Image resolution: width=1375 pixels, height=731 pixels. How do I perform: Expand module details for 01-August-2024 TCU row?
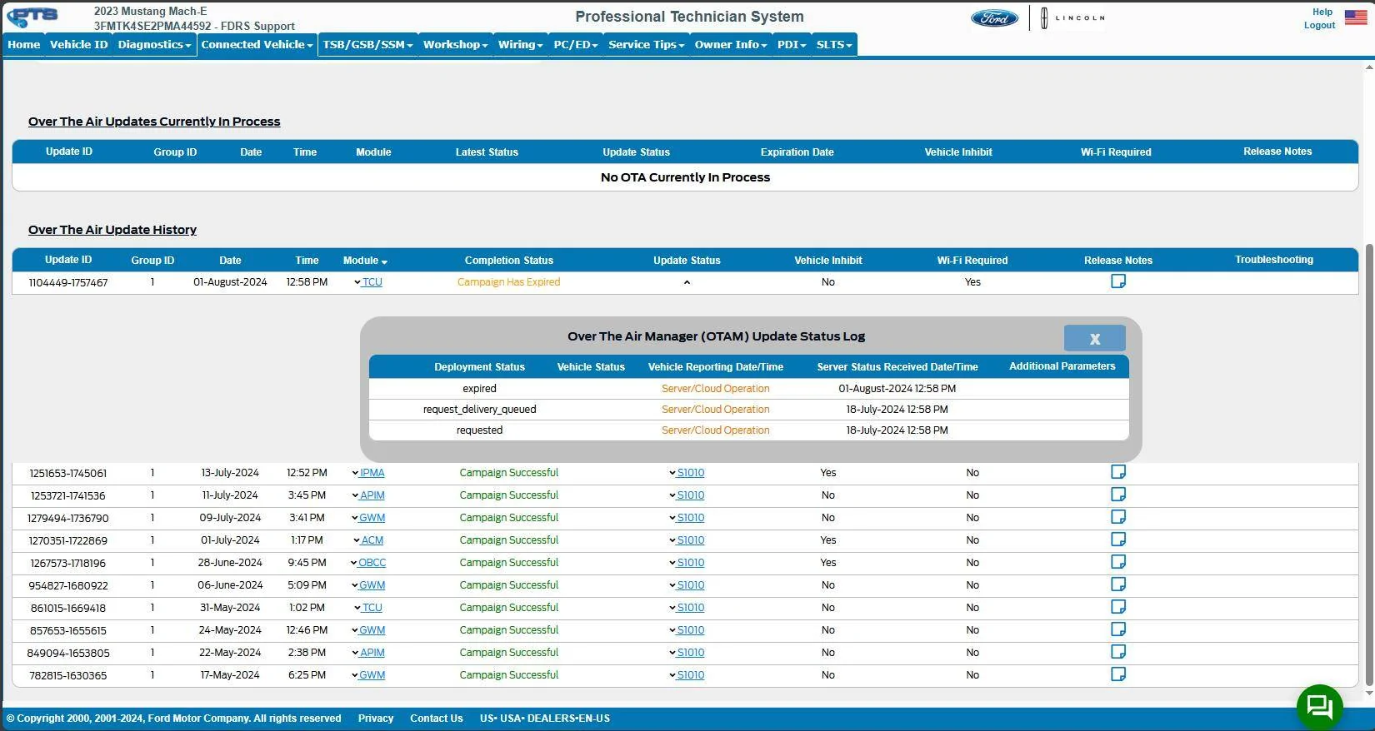click(x=357, y=282)
